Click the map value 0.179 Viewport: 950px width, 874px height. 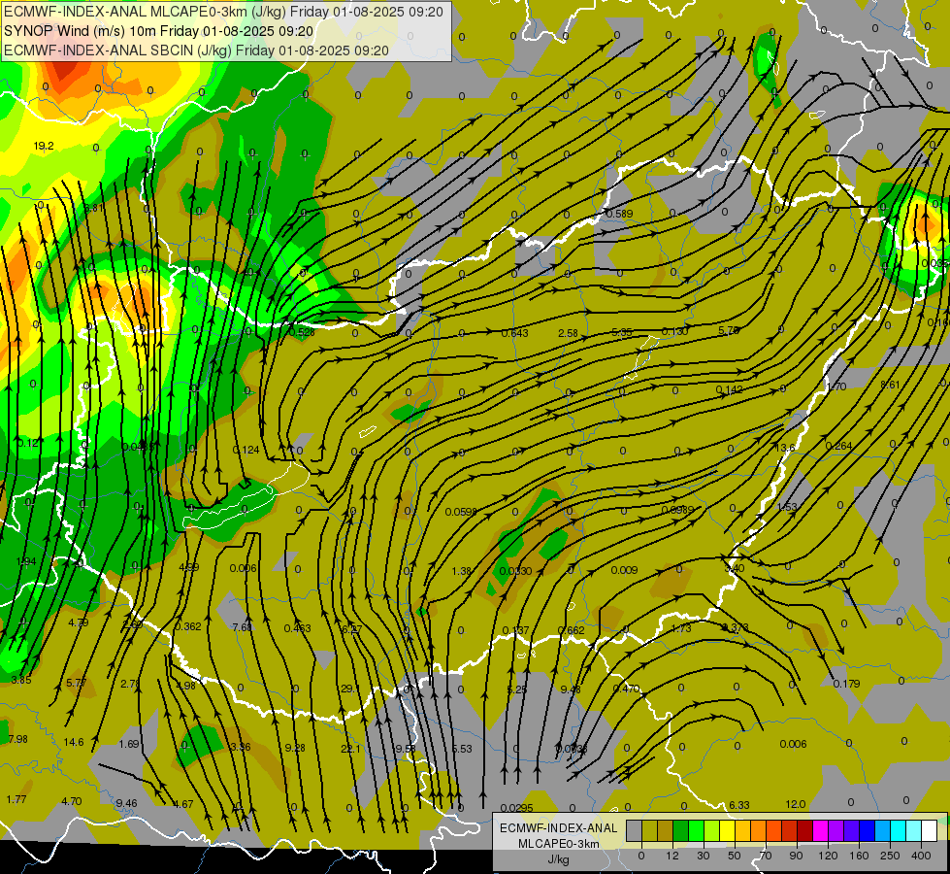pyautogui.click(x=846, y=684)
